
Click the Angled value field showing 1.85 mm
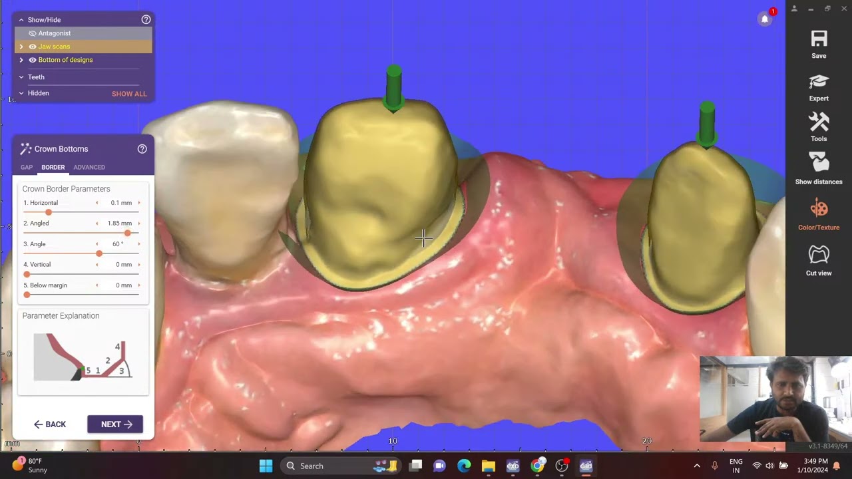[x=119, y=224]
